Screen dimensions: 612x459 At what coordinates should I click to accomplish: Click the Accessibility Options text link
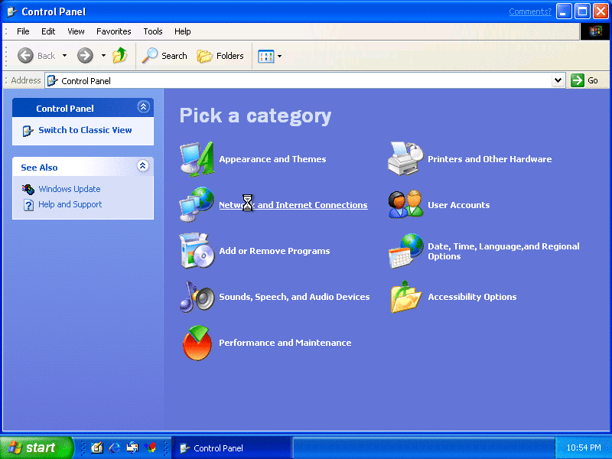[x=472, y=297]
